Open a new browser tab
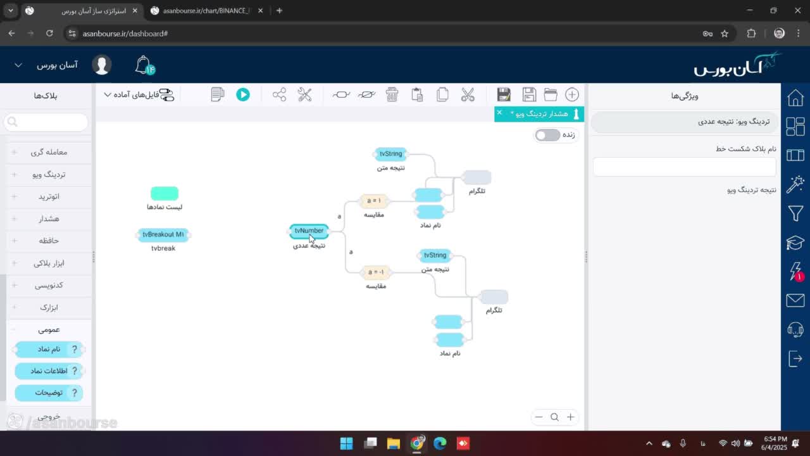This screenshot has width=810, height=456. (279, 11)
